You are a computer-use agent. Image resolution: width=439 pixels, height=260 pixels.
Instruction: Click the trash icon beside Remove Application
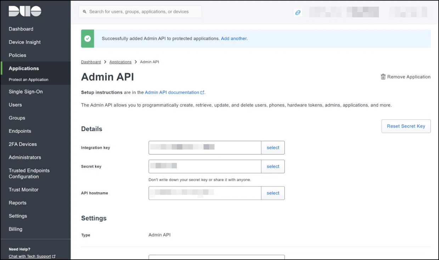coord(383,77)
